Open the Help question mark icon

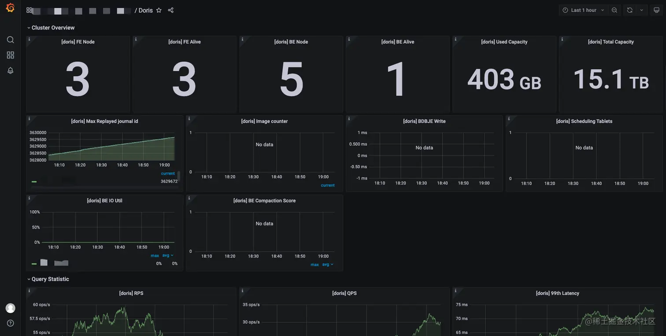pos(11,323)
